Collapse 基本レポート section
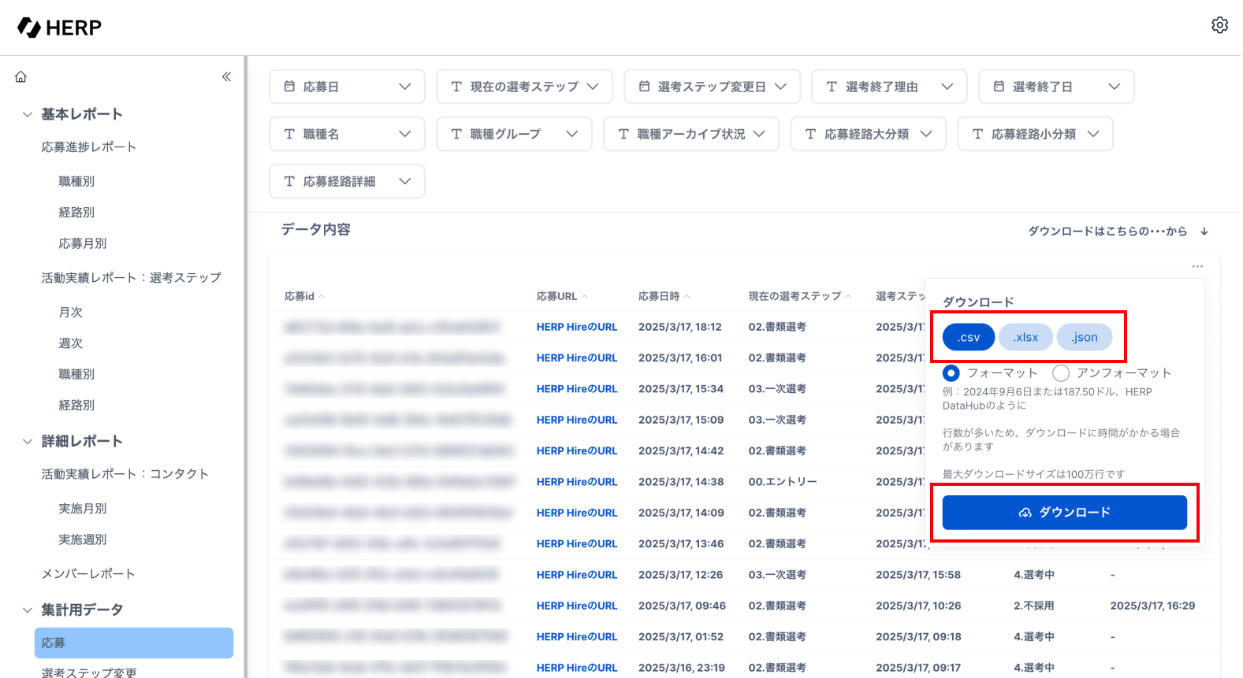 pos(28,114)
